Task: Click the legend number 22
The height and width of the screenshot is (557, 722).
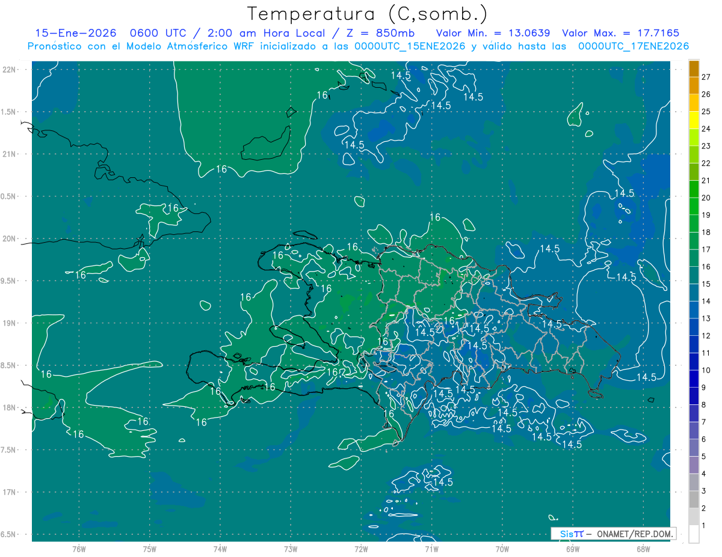Action: pos(706,163)
